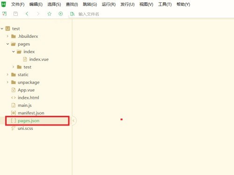This screenshot has height=175, width=234.
Task: Click the main.js file icon
Action: pos(14,105)
